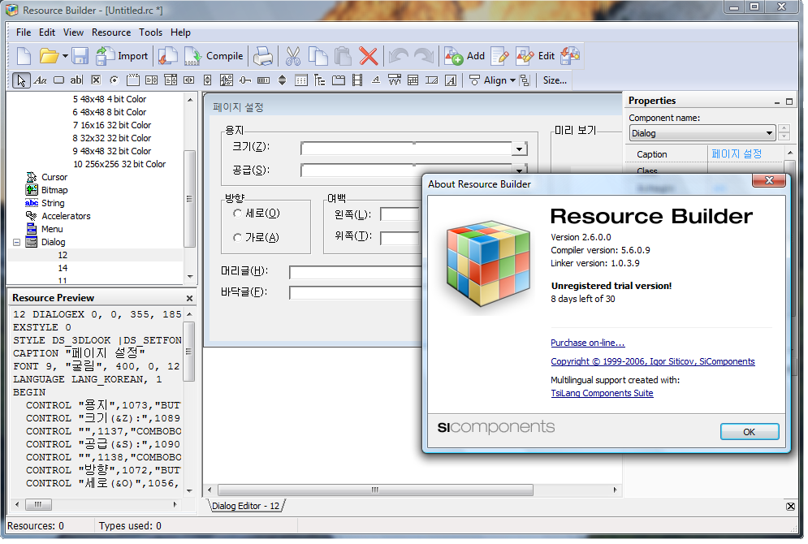This screenshot has height=544, width=808.
Task: Select the edit box ab| tool
Action: (77, 80)
